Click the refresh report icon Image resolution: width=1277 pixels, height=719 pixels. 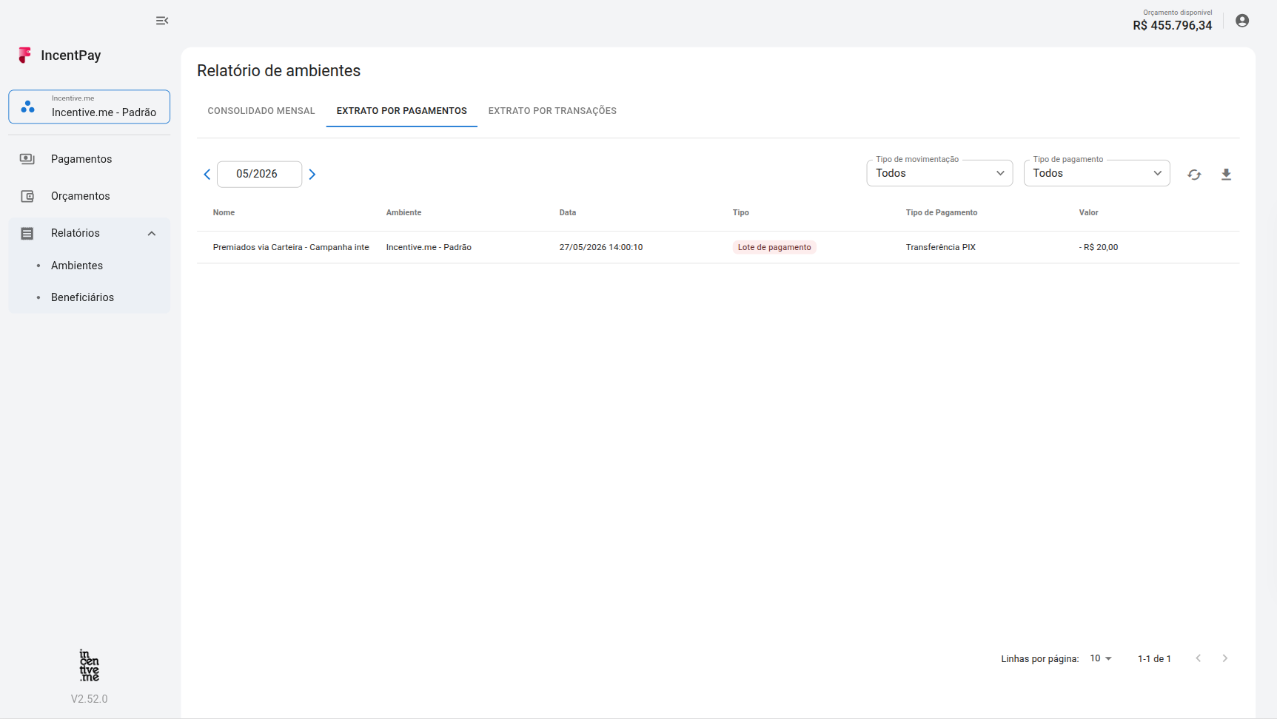tap(1194, 175)
